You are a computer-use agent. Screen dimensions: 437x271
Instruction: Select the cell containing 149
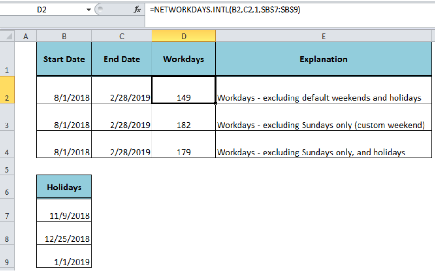click(184, 97)
